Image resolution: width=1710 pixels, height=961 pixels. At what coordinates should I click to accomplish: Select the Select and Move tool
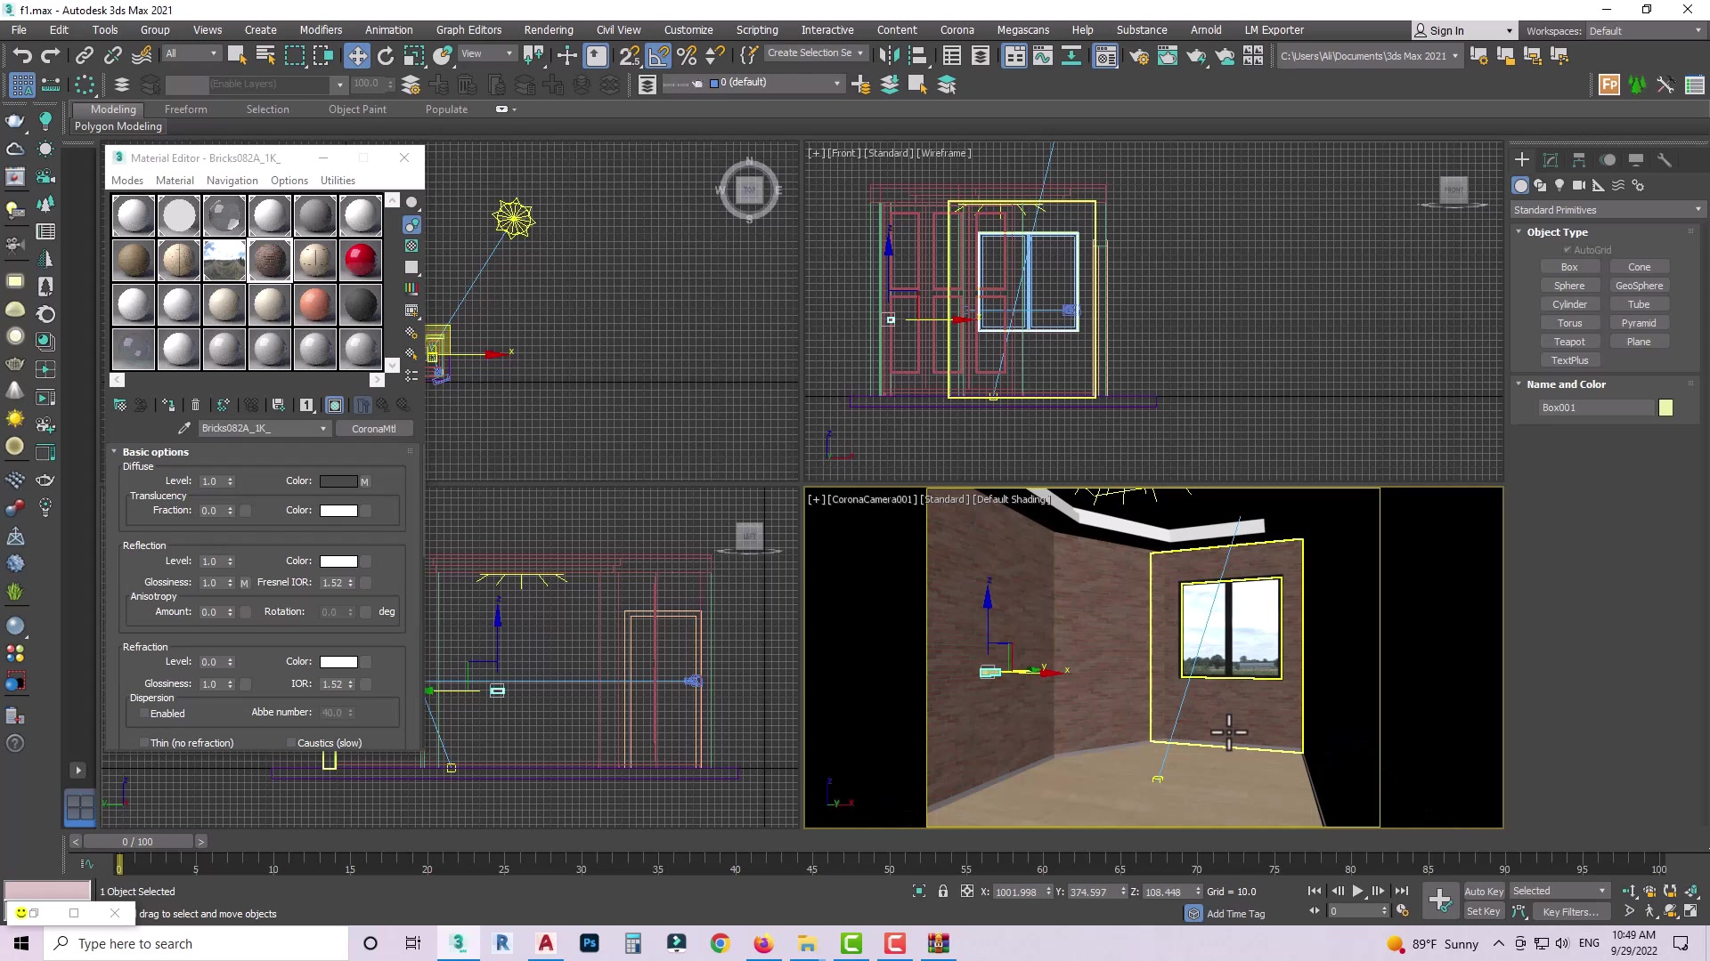(x=356, y=55)
